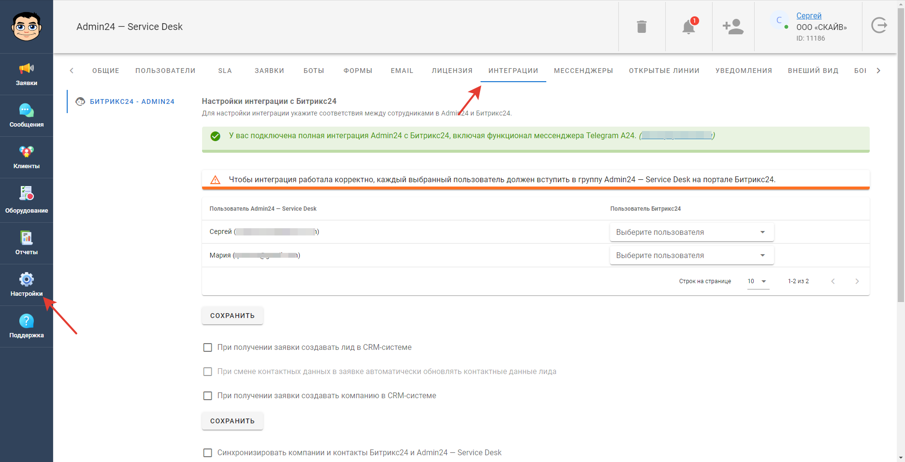This screenshot has height=462, width=905.
Task: Switch to the Интеграции tab
Action: (513, 71)
